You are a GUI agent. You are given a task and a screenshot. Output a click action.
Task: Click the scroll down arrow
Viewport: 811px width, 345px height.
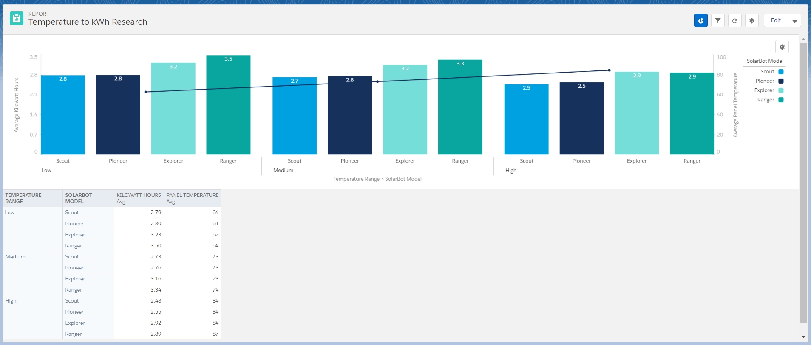(x=803, y=337)
